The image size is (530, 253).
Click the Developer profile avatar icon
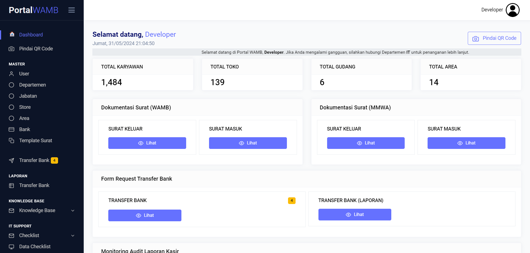coord(512,10)
